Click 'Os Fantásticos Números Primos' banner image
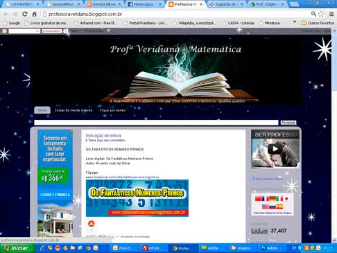337x253 pixels. point(137,198)
